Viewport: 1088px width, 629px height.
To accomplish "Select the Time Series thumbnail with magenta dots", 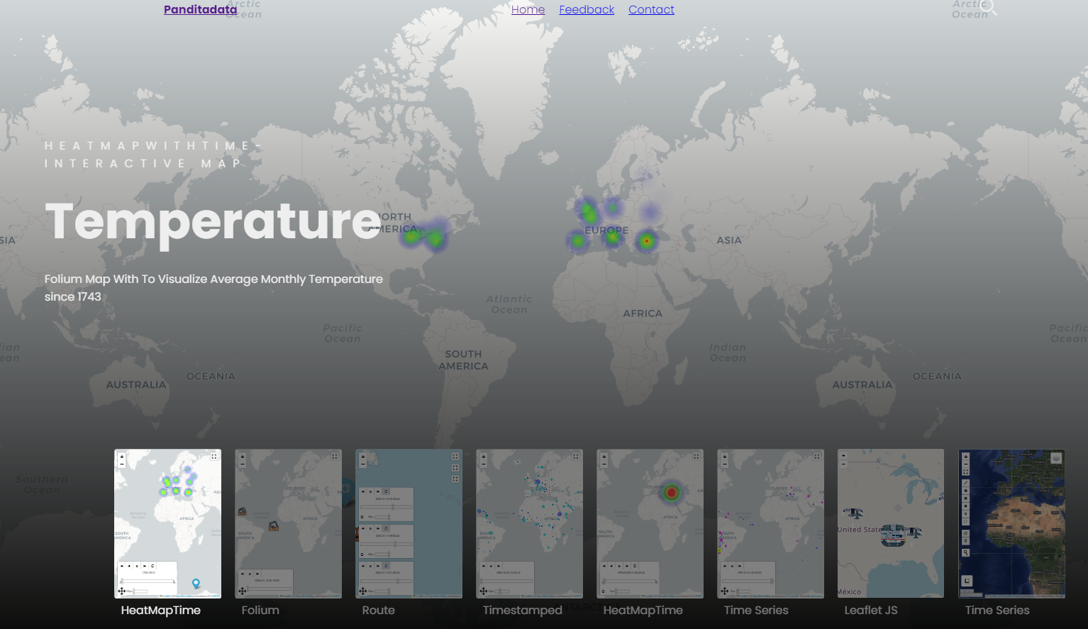I will 771,523.
